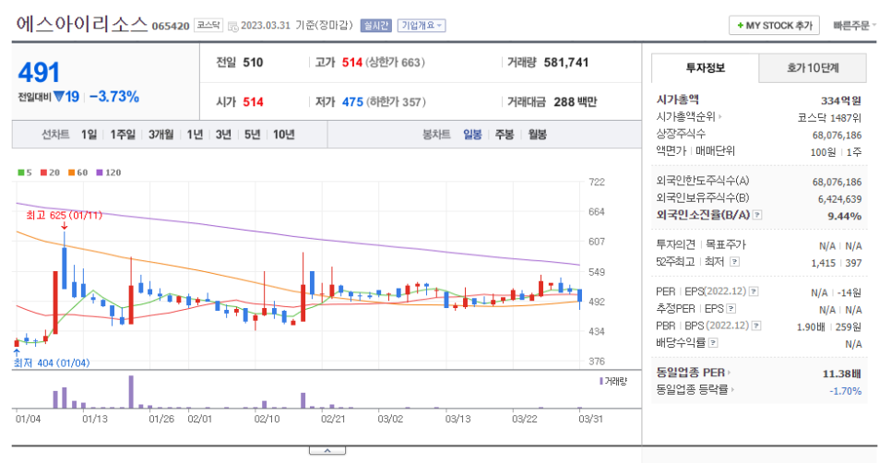Image resolution: width=891 pixels, height=463 pixels.
Task: Click the 코스닥 market badge
Action: coord(208,26)
